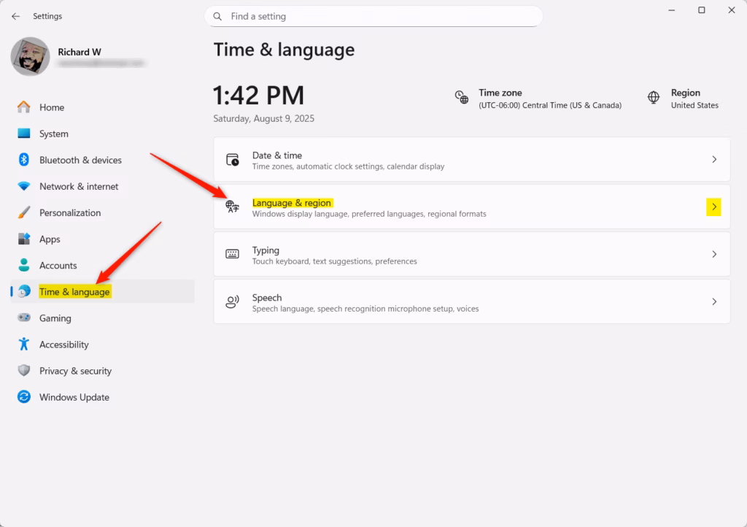Viewport: 747px width, 527px height.
Task: Click the Windows Update sync icon
Action: point(24,397)
